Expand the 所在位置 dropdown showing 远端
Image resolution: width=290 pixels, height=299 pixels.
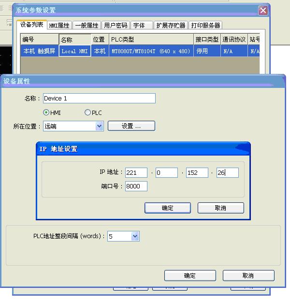click(x=99, y=126)
